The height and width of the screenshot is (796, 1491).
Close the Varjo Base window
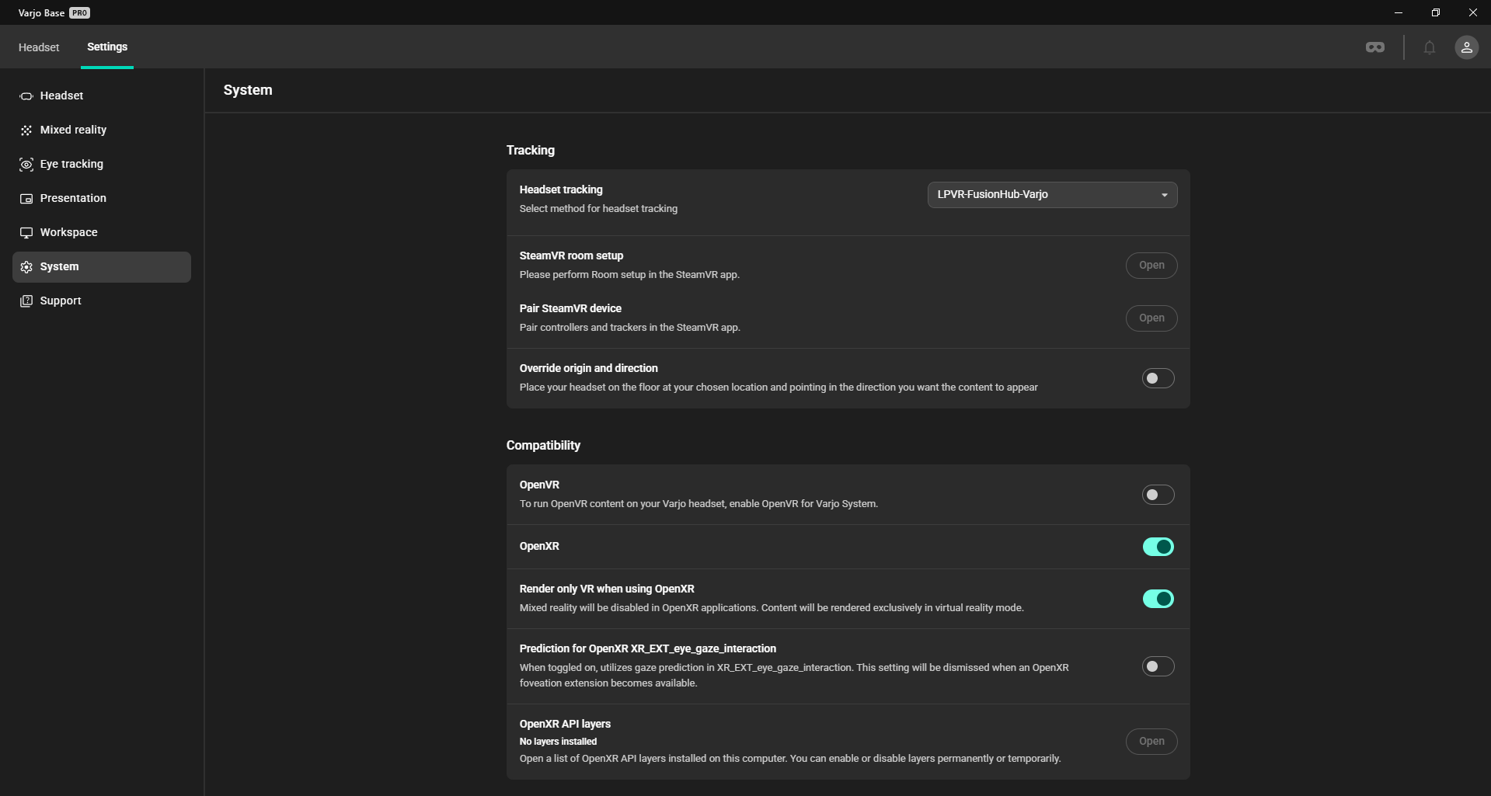(x=1472, y=12)
